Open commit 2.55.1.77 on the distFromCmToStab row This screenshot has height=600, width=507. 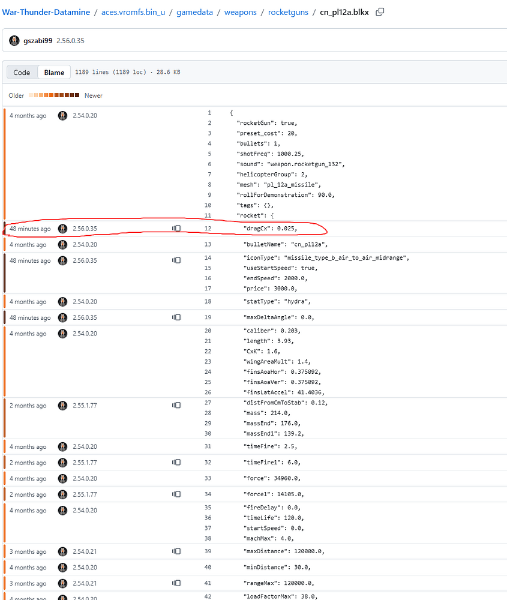click(x=85, y=406)
